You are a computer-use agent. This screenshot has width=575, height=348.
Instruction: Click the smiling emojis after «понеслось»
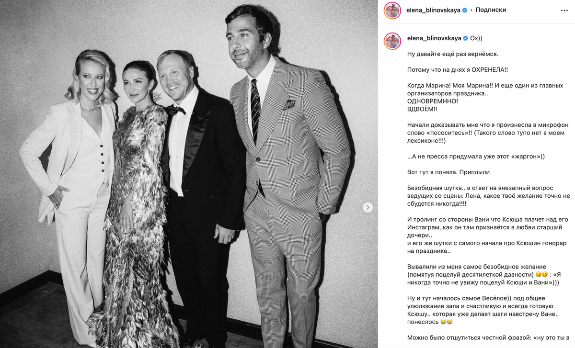pos(447,322)
